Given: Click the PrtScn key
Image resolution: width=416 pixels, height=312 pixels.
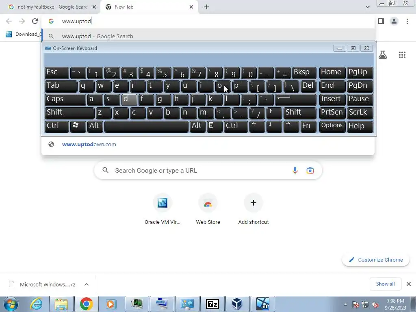Looking at the screenshot, I should [332, 113].
